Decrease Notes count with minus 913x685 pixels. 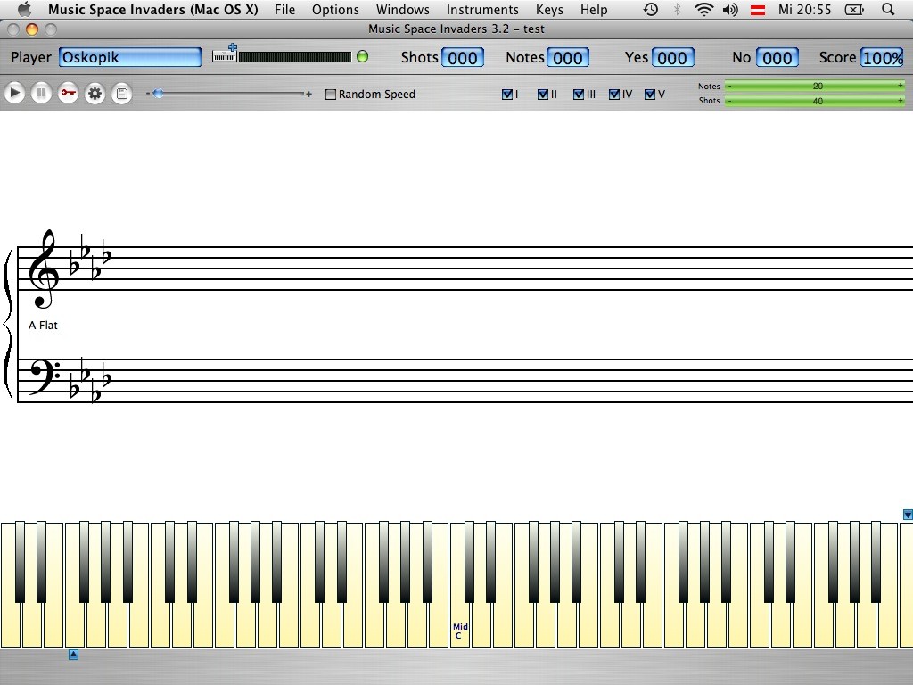[x=730, y=87]
